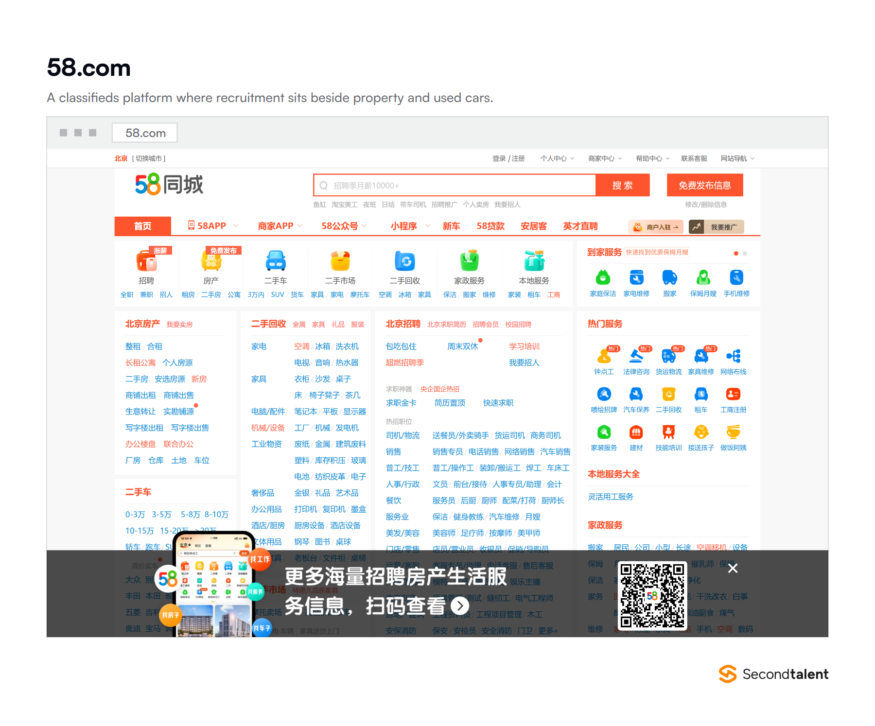
Task: Open the 灵活用工服务 link
Action: pos(611,497)
